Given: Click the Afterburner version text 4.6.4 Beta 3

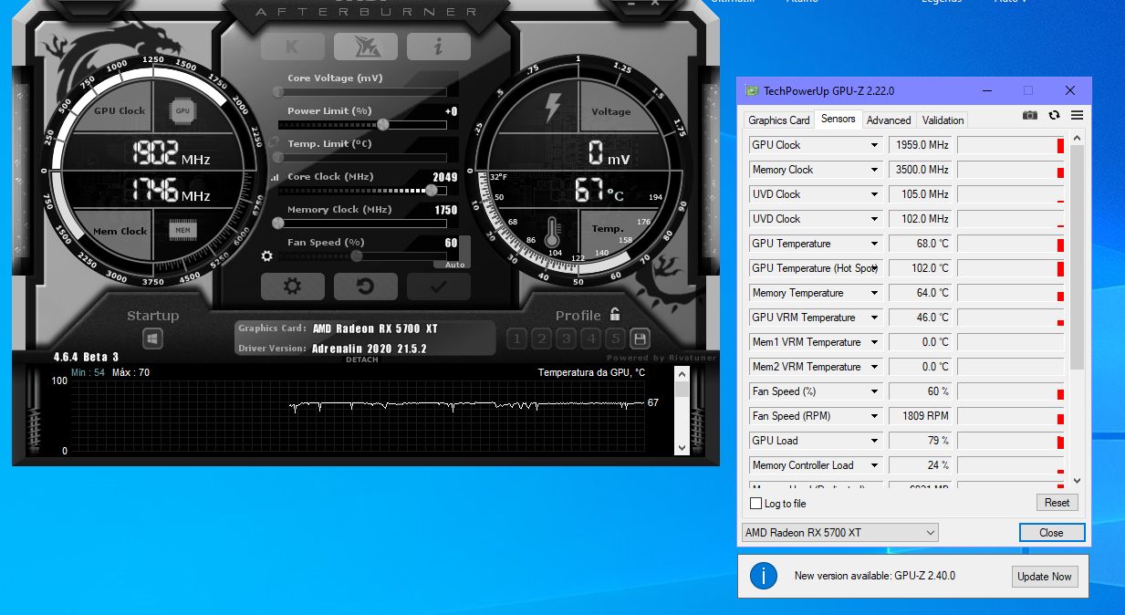Looking at the screenshot, I should [87, 357].
